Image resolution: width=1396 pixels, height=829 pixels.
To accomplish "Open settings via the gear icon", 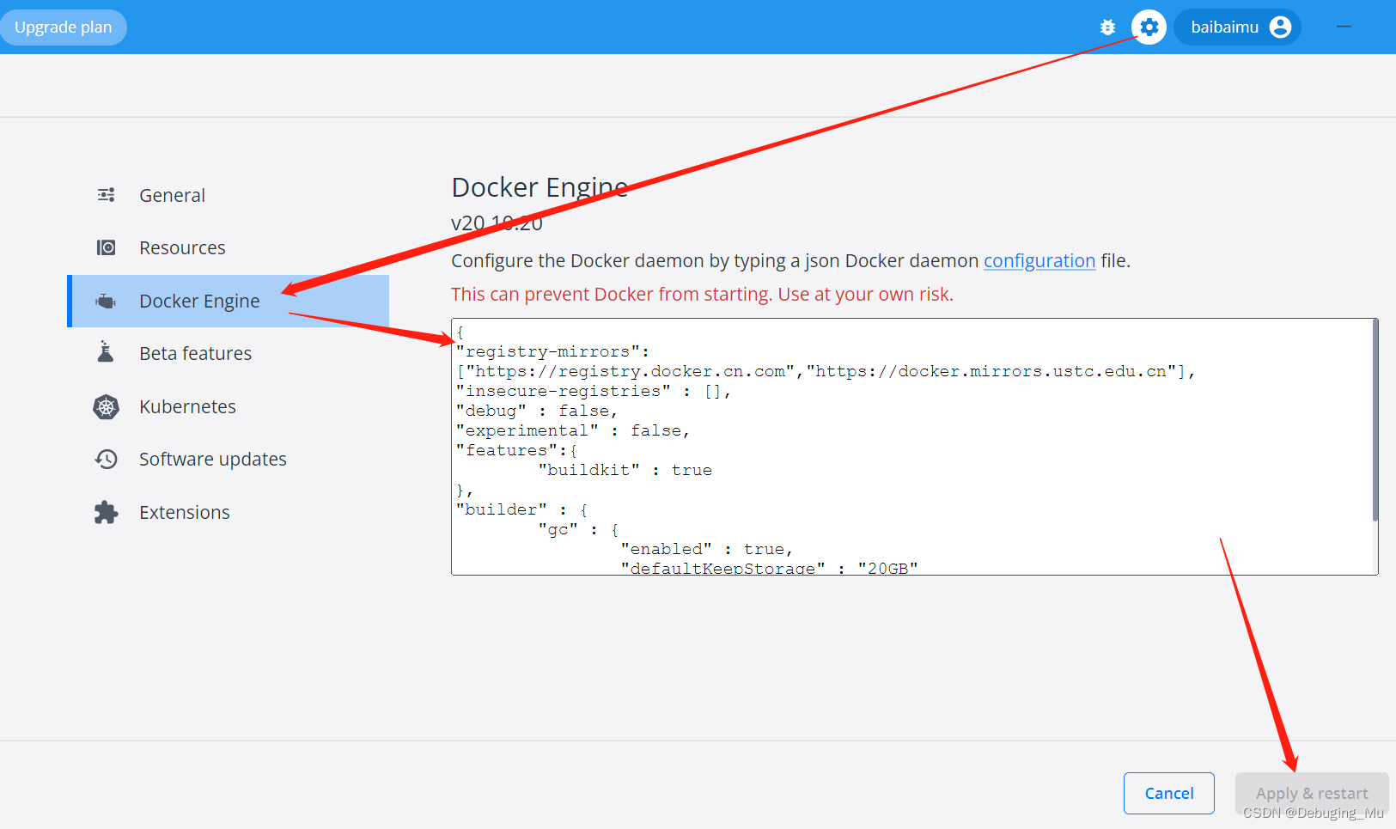I will click(1149, 27).
